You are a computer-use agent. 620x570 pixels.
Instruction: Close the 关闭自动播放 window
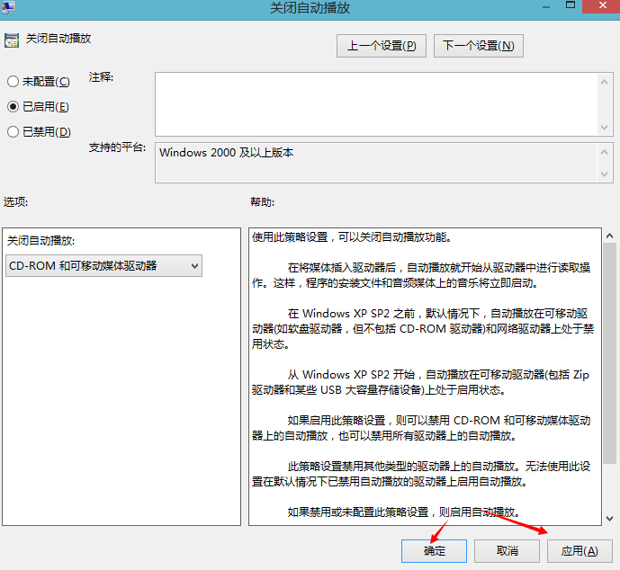[x=601, y=6]
